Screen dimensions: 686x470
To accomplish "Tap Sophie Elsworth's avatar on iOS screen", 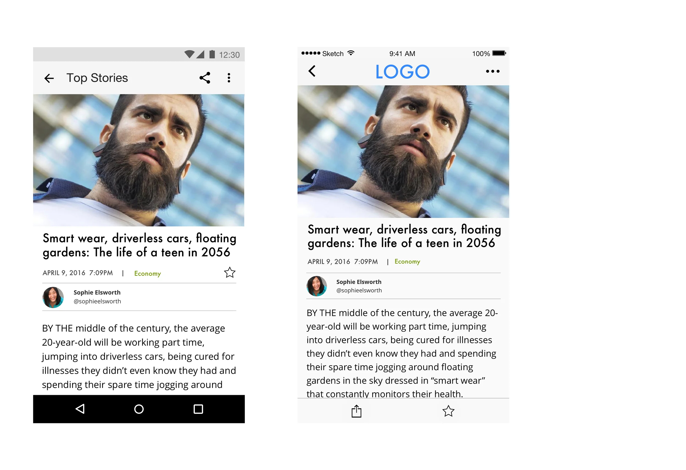I will (x=317, y=286).
